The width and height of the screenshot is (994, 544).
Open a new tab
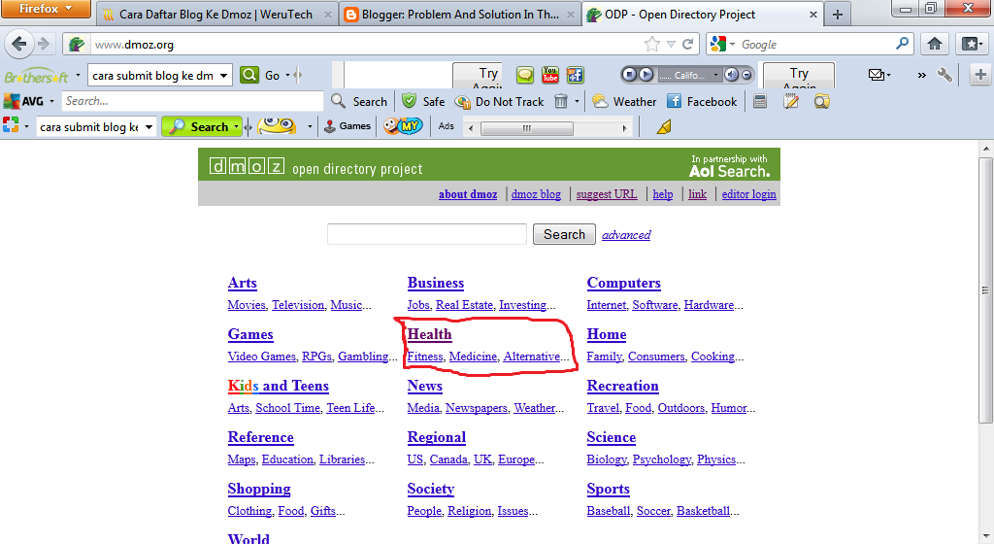[x=838, y=15]
